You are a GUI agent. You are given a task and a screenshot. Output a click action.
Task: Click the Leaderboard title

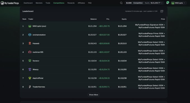pyautogui.click(x=28, y=11)
